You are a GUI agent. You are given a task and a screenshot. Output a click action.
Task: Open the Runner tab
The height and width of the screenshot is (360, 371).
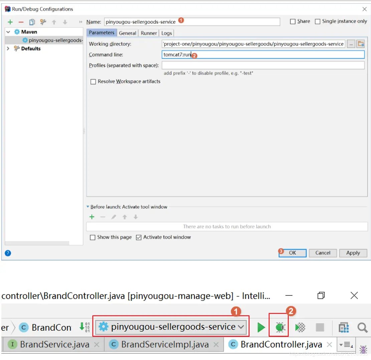(149, 33)
